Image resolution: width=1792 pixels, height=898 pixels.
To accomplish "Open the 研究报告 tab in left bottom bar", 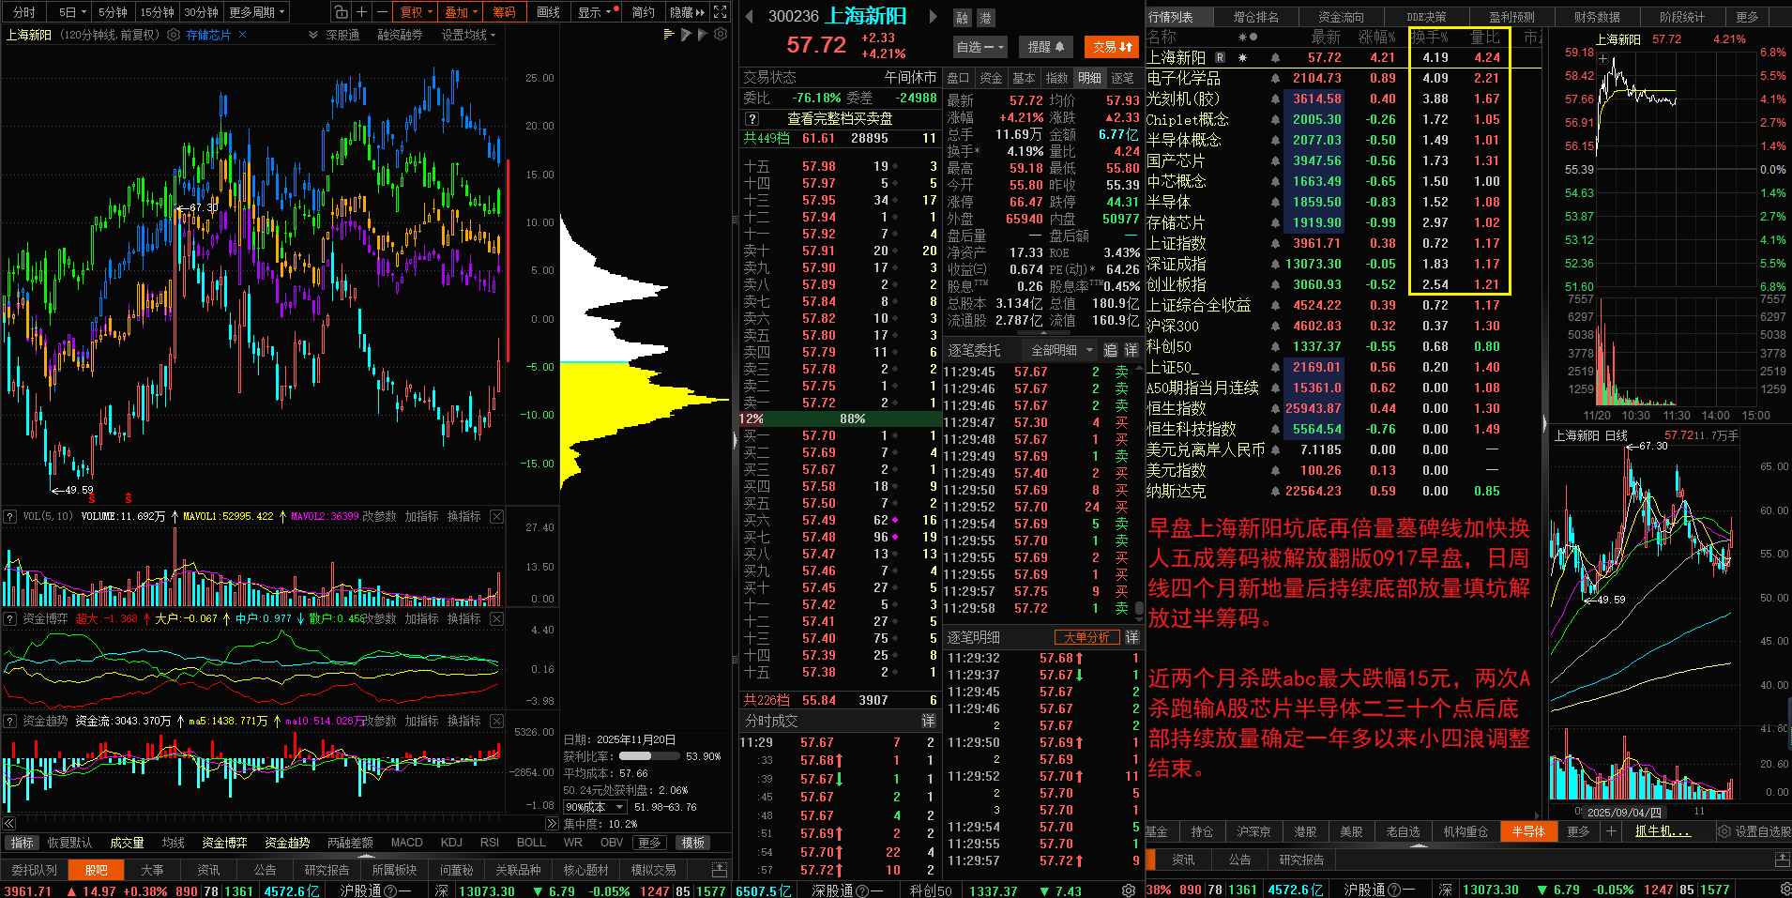I will (327, 870).
